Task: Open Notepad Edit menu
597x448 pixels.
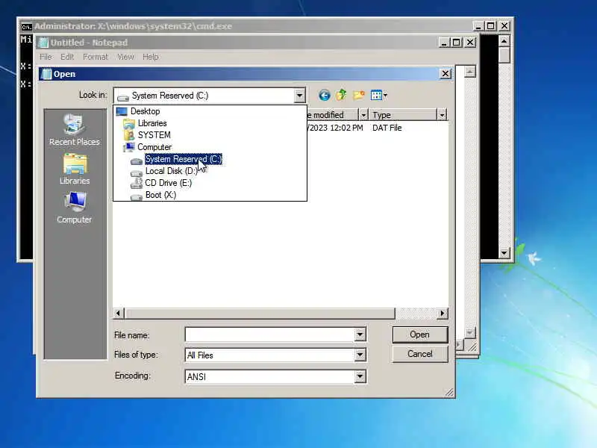Action: coord(67,57)
